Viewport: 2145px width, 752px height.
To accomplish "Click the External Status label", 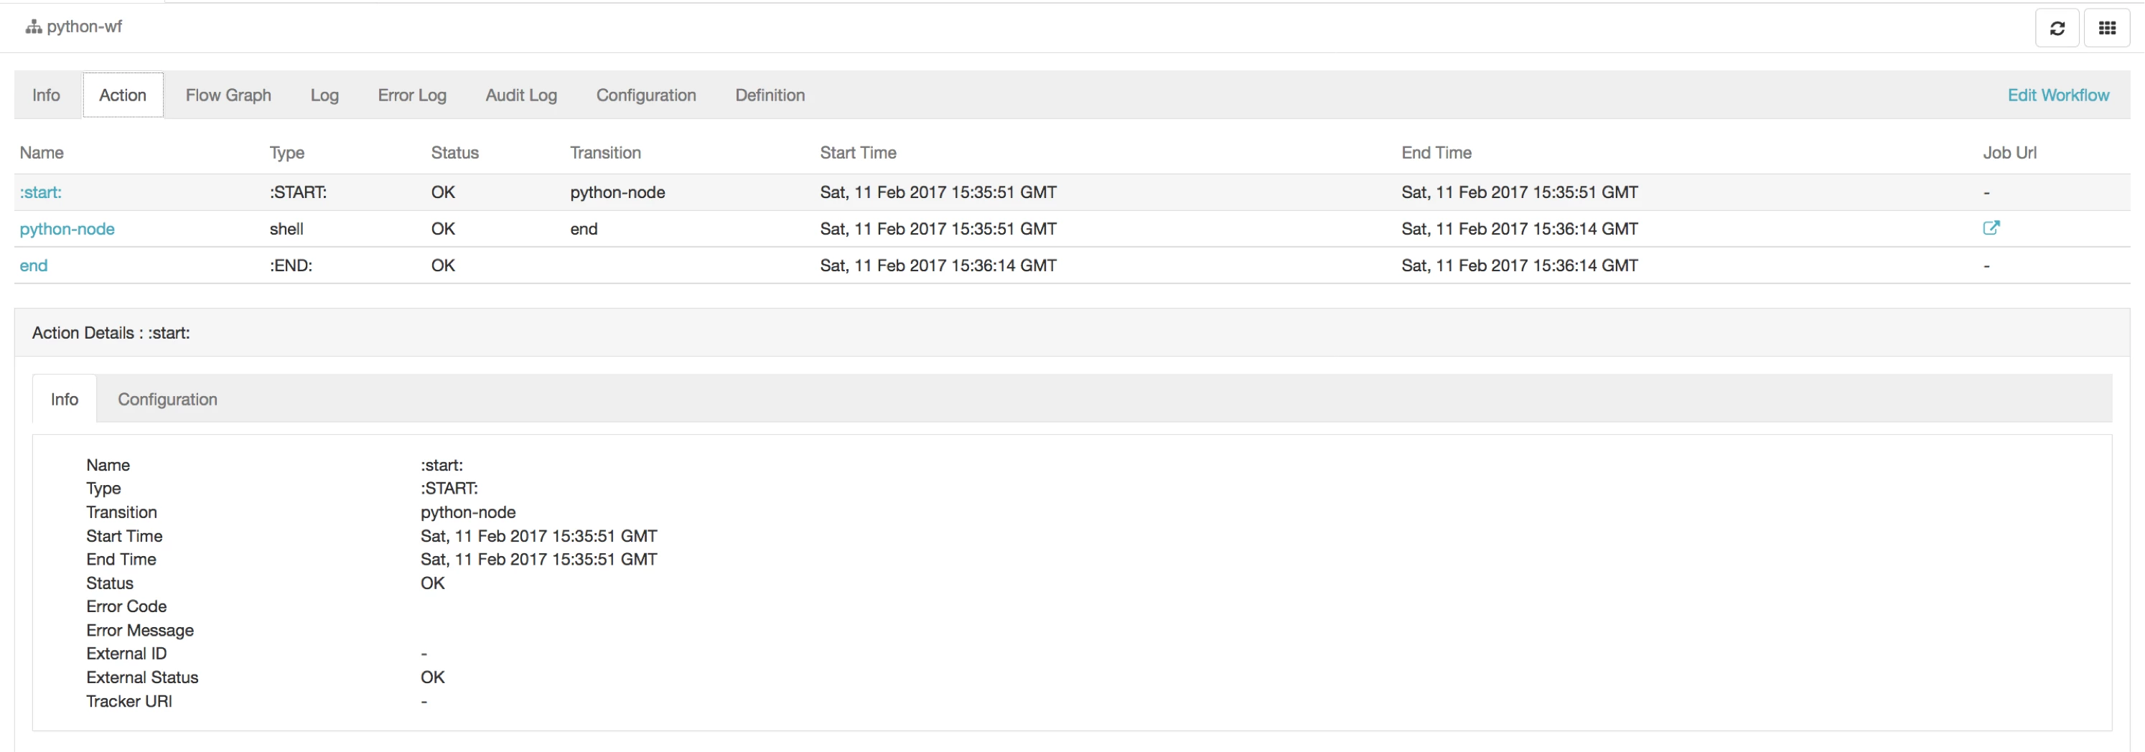I will coord(142,678).
